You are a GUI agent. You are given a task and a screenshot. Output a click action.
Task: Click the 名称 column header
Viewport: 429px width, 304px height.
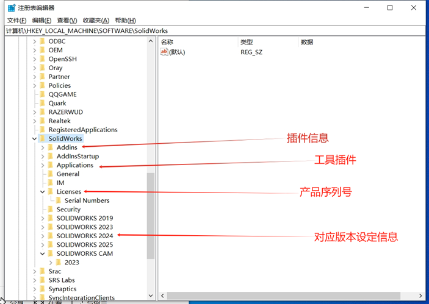tap(167, 42)
